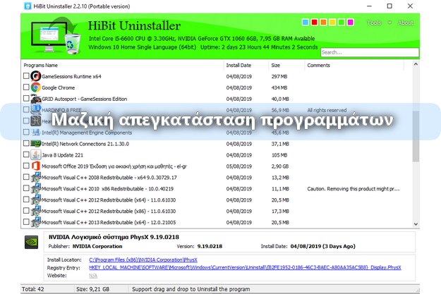
Task: Click the Visual C++ 2013 (x64) icon
Action: 36,222
